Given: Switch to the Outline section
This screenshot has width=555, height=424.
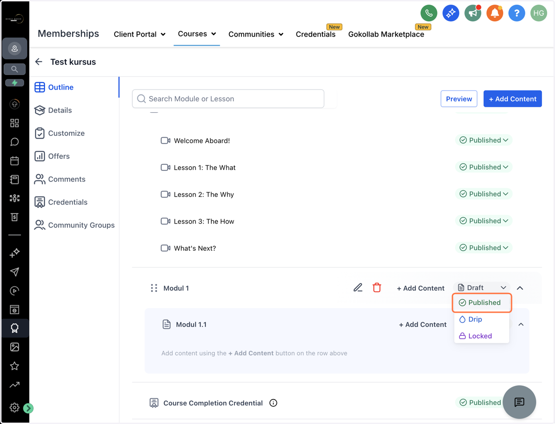Looking at the screenshot, I should tap(54, 87).
